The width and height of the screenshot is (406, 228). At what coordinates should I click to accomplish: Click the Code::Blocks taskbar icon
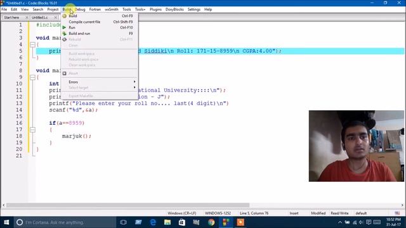click(x=226, y=222)
